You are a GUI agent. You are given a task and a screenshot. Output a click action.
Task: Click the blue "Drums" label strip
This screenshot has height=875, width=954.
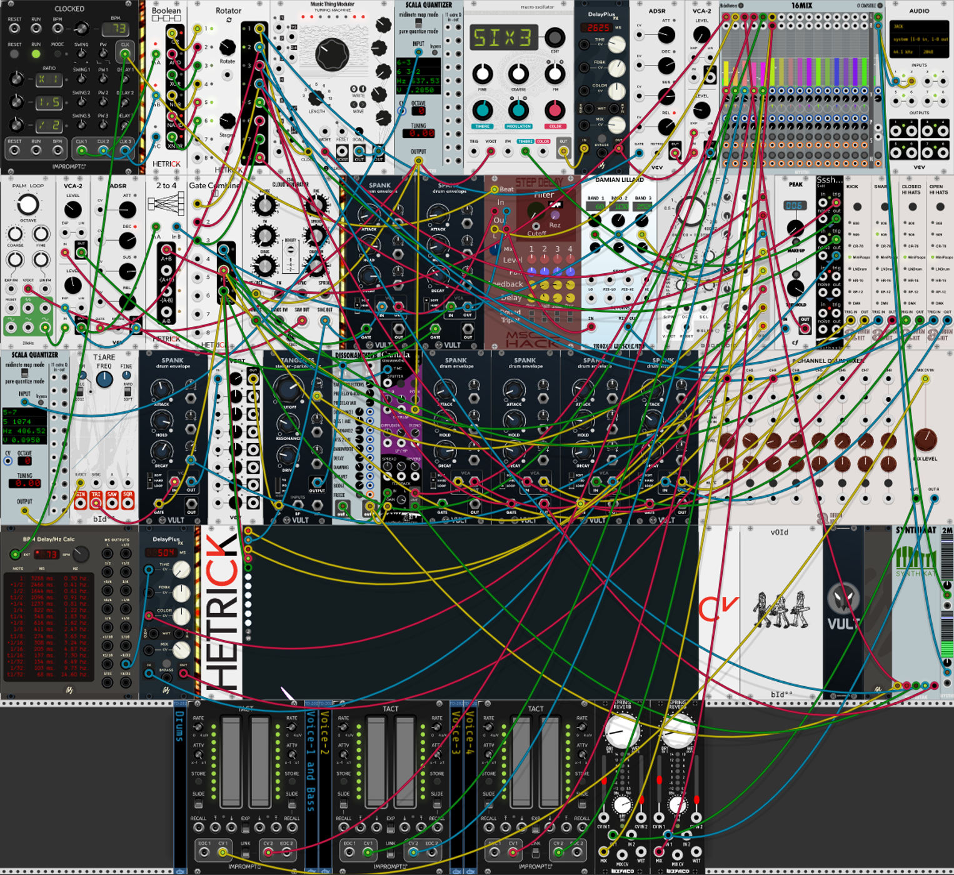179,786
